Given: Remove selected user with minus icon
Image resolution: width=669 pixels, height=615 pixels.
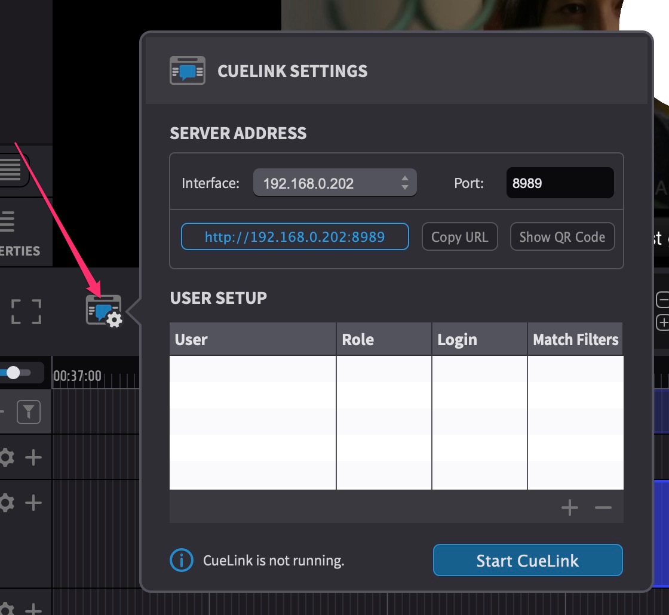Looking at the screenshot, I should 603,508.
